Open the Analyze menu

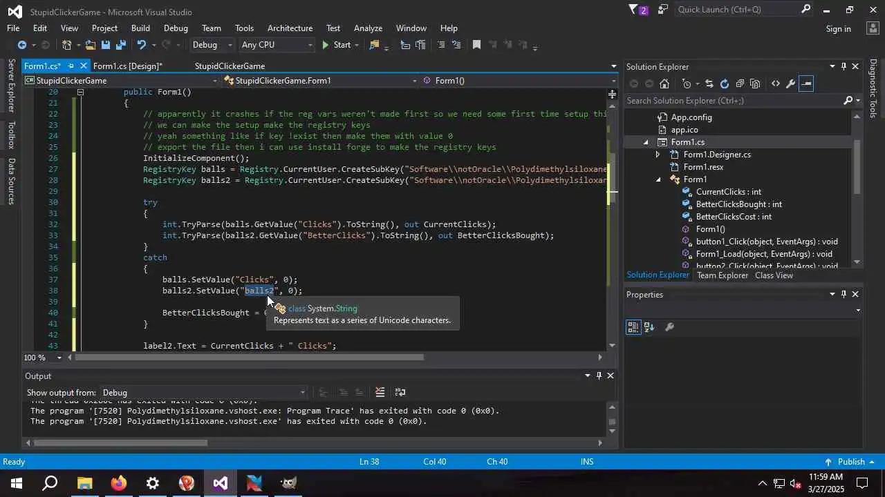pos(368,28)
